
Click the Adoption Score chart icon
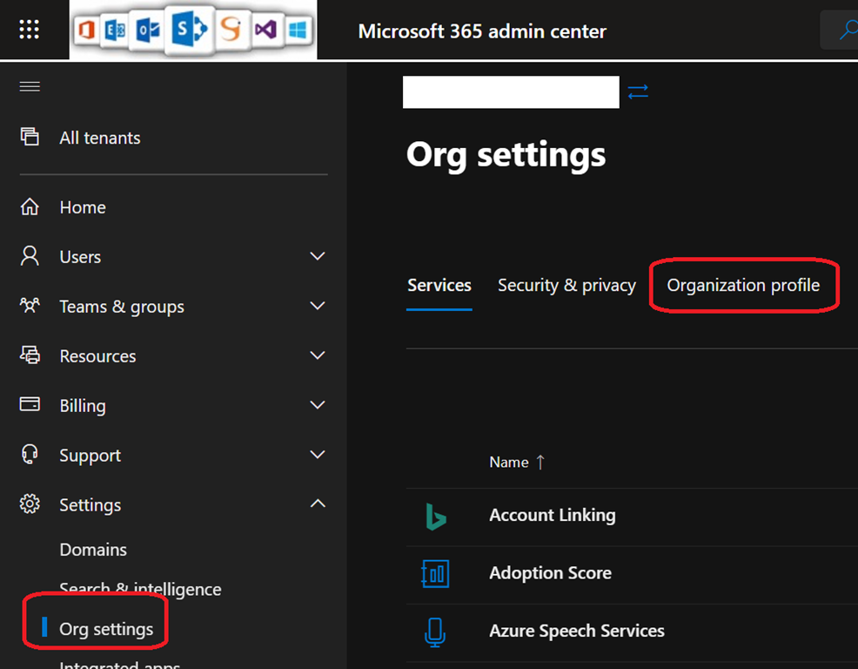(x=435, y=573)
